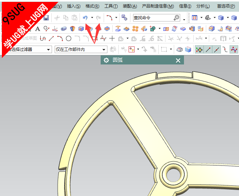Click the grey Redo arrow icon

98,18
